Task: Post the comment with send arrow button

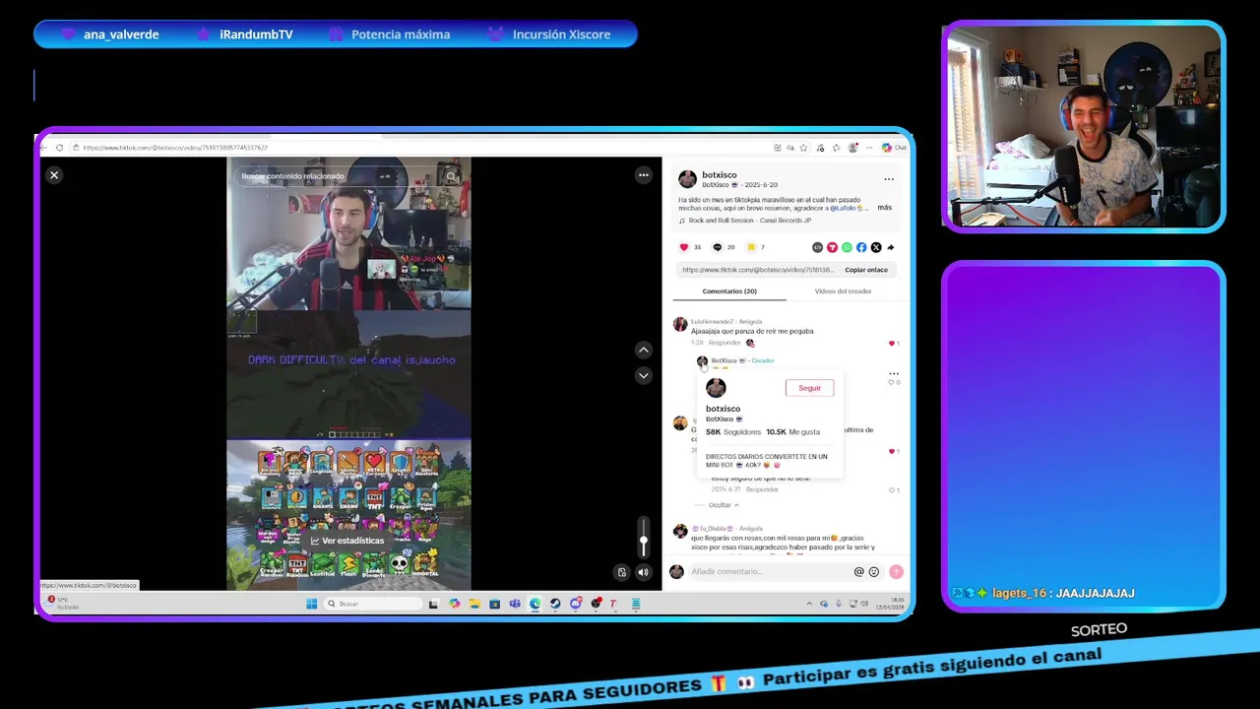Action: point(896,572)
